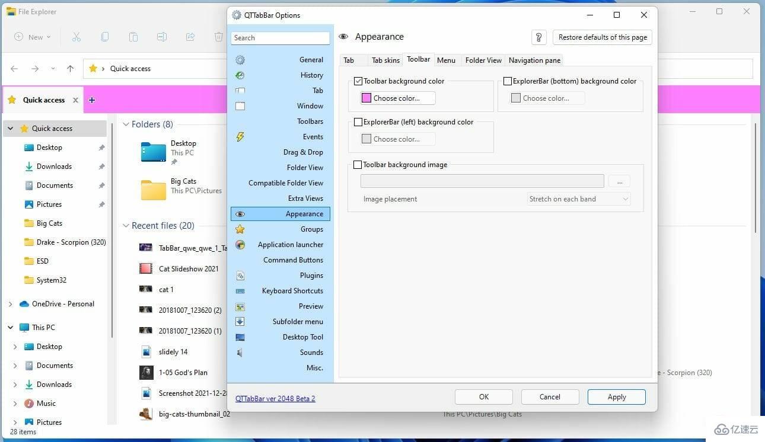Screen dimensions: 765x442
Task: Click the Events lightning bolt icon
Action: tap(240, 137)
